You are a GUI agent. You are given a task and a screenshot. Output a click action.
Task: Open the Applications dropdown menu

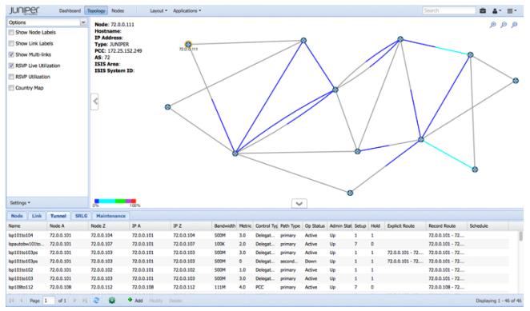click(187, 11)
